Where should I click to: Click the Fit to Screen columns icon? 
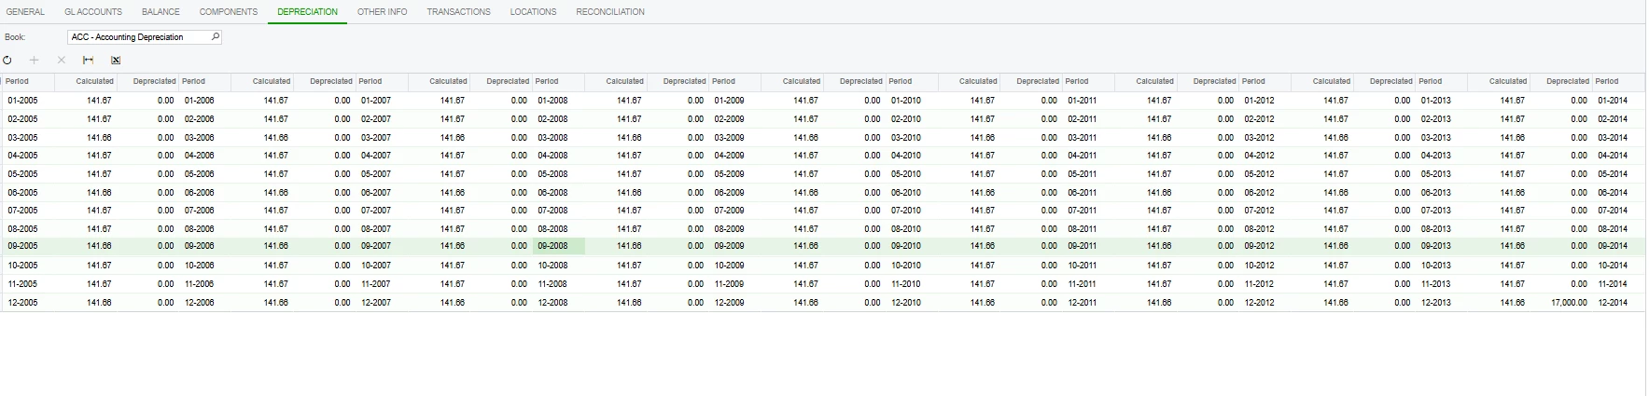[89, 60]
